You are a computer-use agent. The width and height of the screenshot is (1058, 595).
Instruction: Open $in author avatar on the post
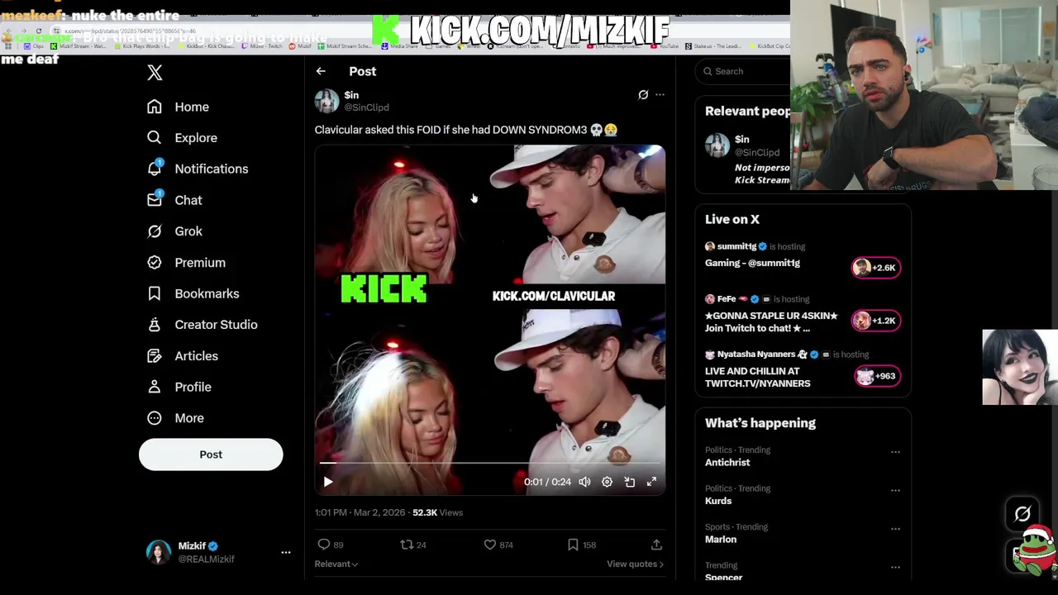326,101
